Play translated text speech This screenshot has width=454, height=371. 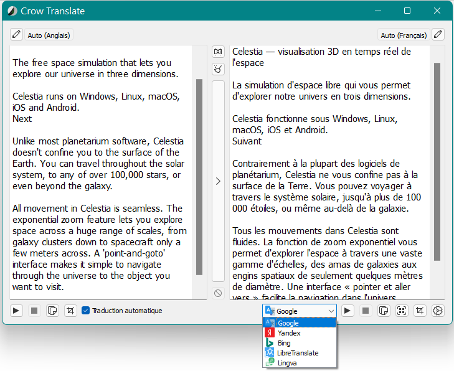348,311
